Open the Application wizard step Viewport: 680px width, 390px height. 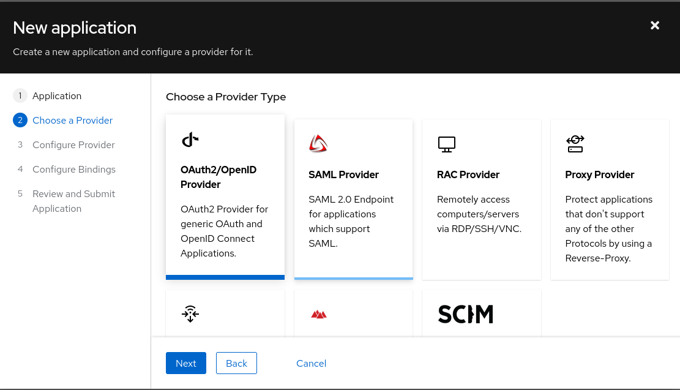point(57,96)
